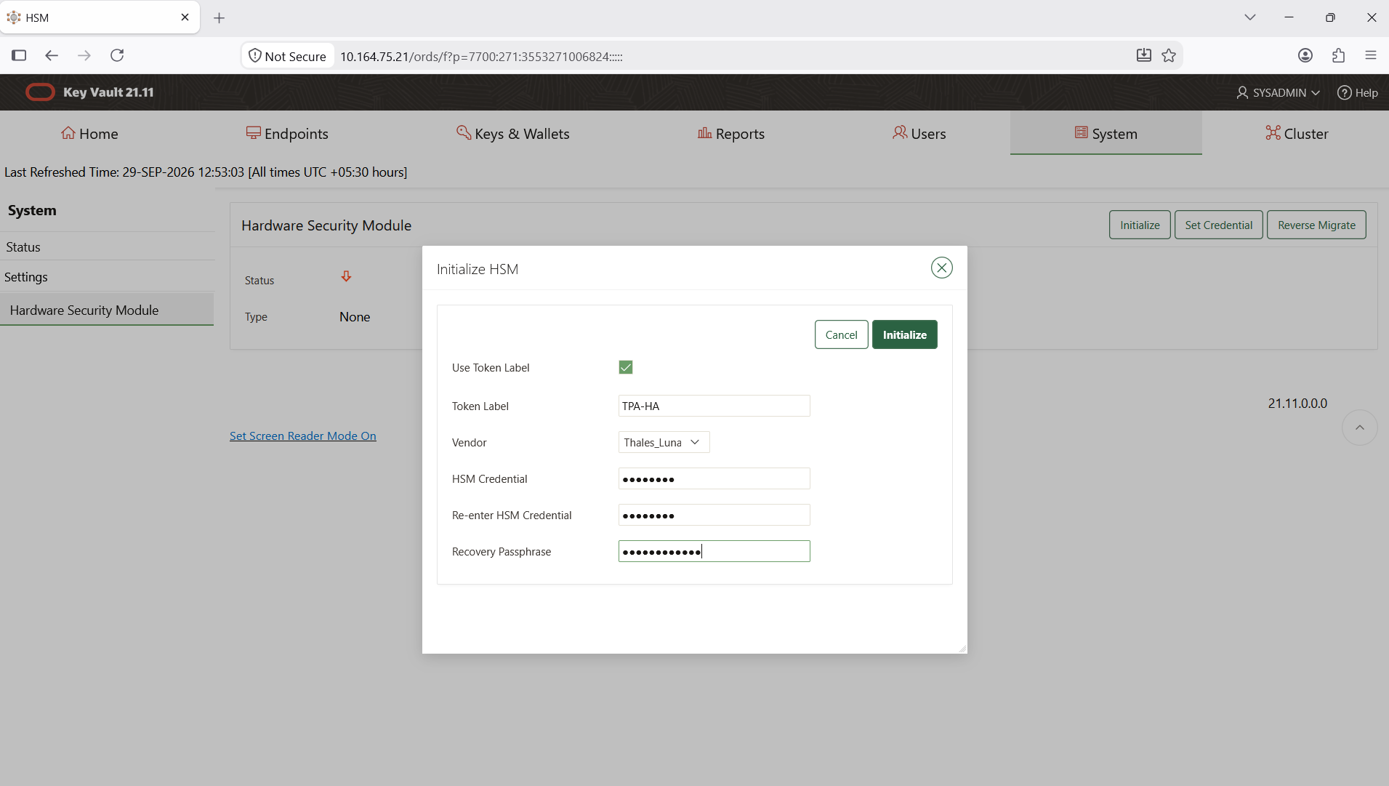Toggle the browser sidebar icon

coord(19,55)
